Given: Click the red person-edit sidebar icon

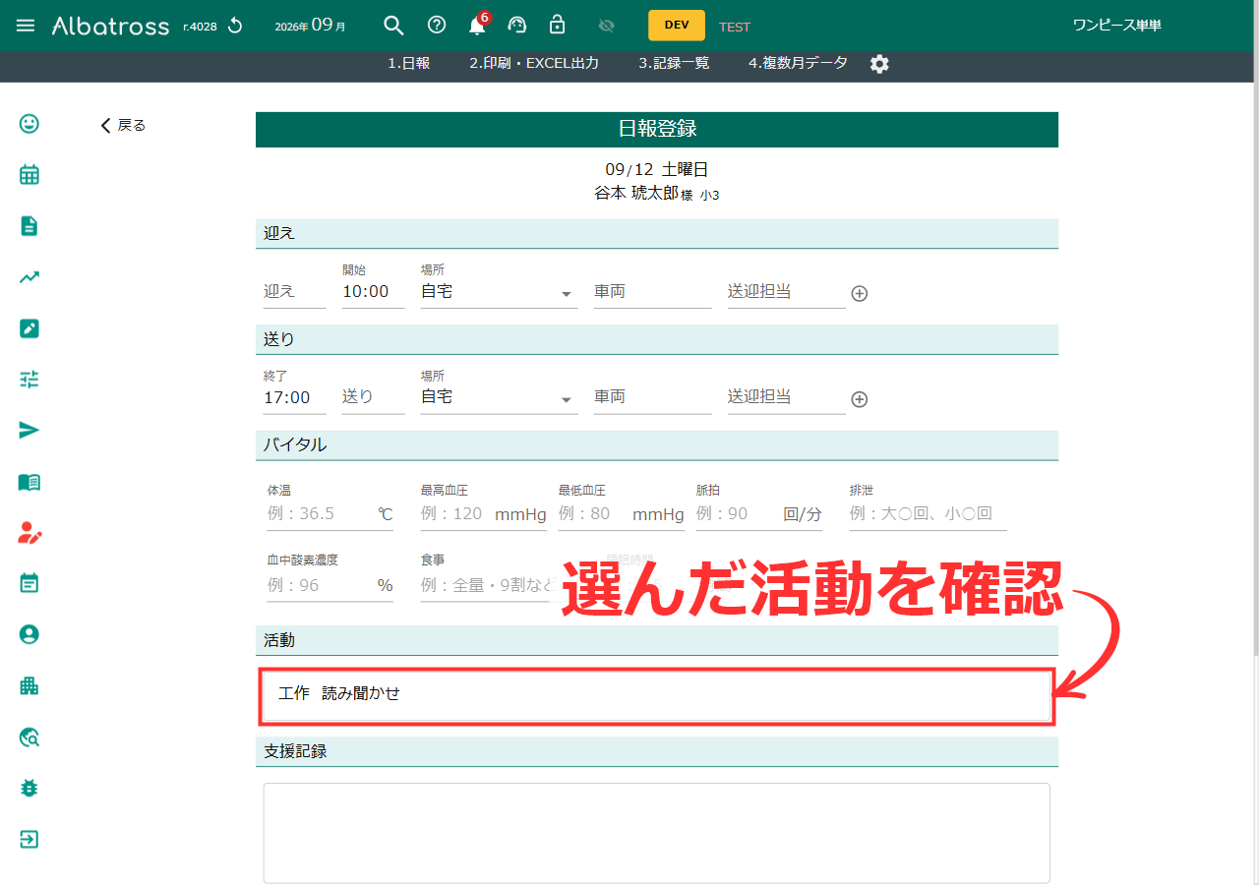Looking at the screenshot, I should pos(30,533).
